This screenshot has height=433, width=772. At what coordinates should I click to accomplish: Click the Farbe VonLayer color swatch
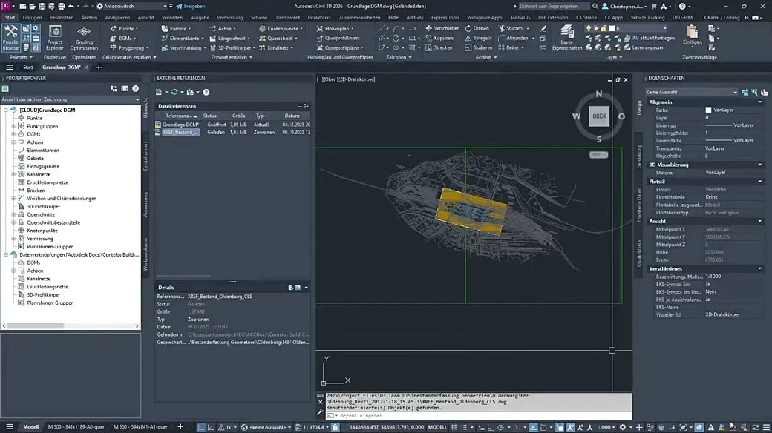click(x=708, y=110)
